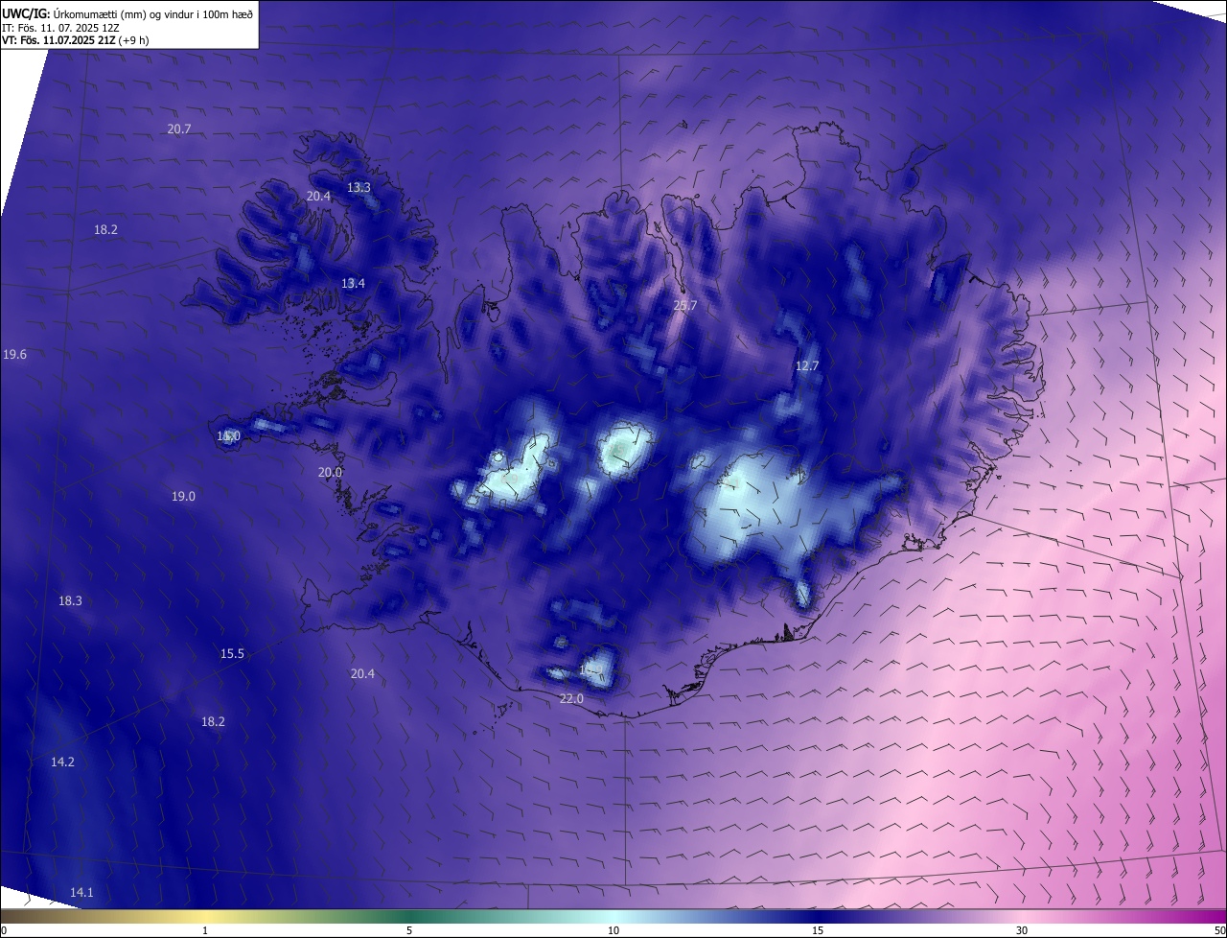This screenshot has width=1227, height=938.
Task: Click the colorbar tick label 0
Action: pos(4,931)
